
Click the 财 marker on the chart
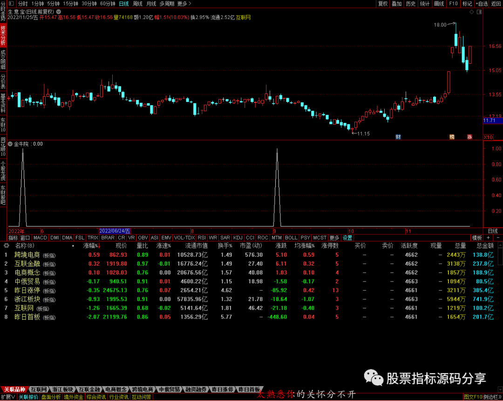pos(398,137)
